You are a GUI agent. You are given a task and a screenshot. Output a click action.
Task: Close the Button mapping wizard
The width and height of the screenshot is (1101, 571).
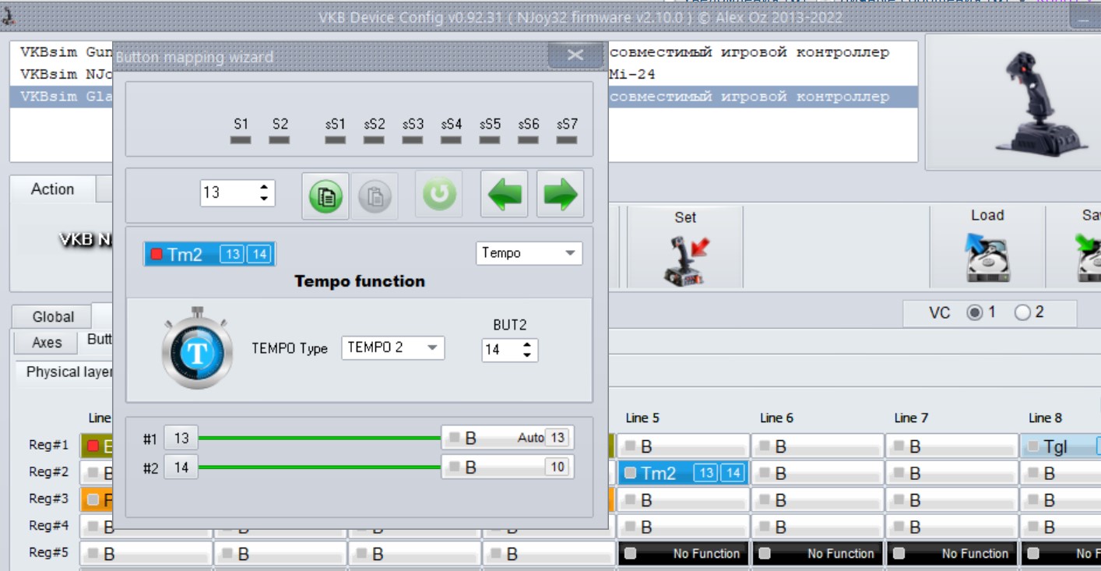point(575,55)
